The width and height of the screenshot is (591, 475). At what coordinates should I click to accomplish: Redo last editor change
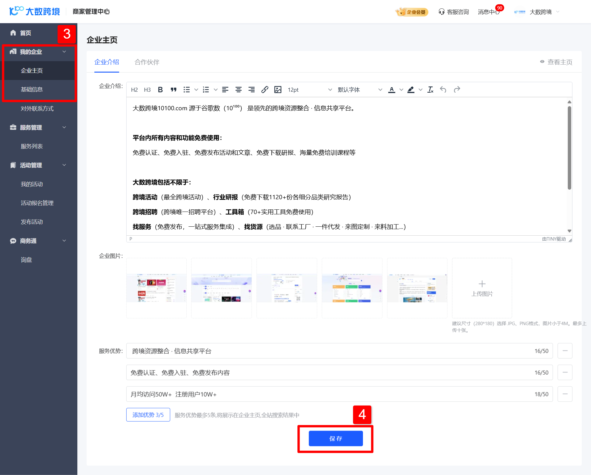[457, 90]
